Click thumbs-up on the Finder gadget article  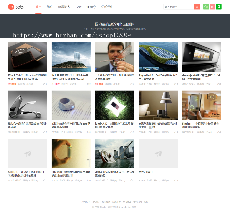(219, 132)
